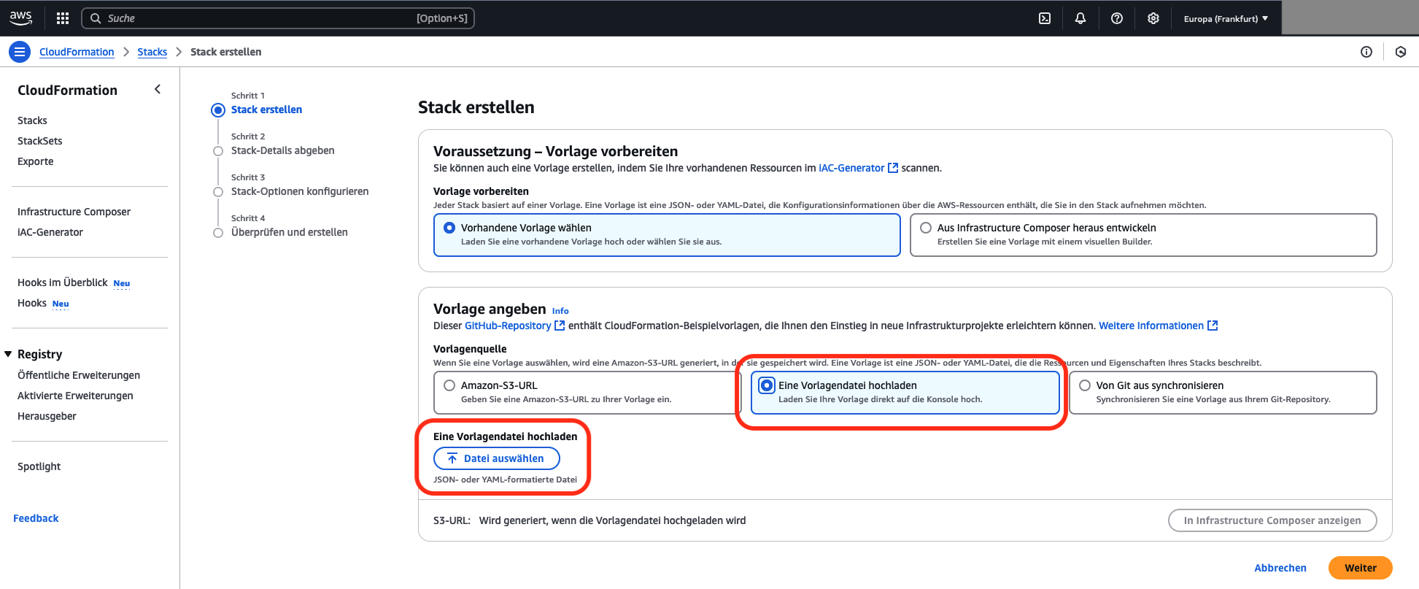Click step 1 'Stack erstellen' in the wizard
This screenshot has width=1419, height=589.
pyautogui.click(x=266, y=109)
